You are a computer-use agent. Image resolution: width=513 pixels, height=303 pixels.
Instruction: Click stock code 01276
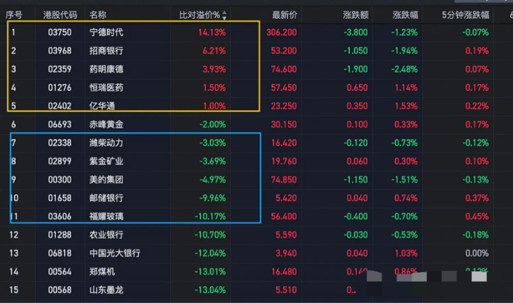pos(60,88)
